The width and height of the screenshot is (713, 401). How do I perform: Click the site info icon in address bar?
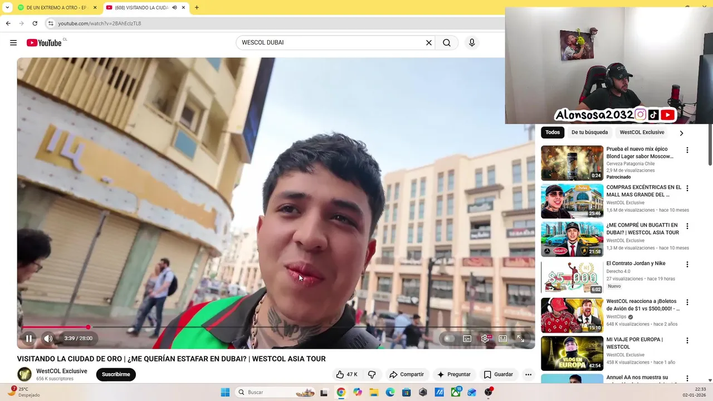click(x=51, y=23)
